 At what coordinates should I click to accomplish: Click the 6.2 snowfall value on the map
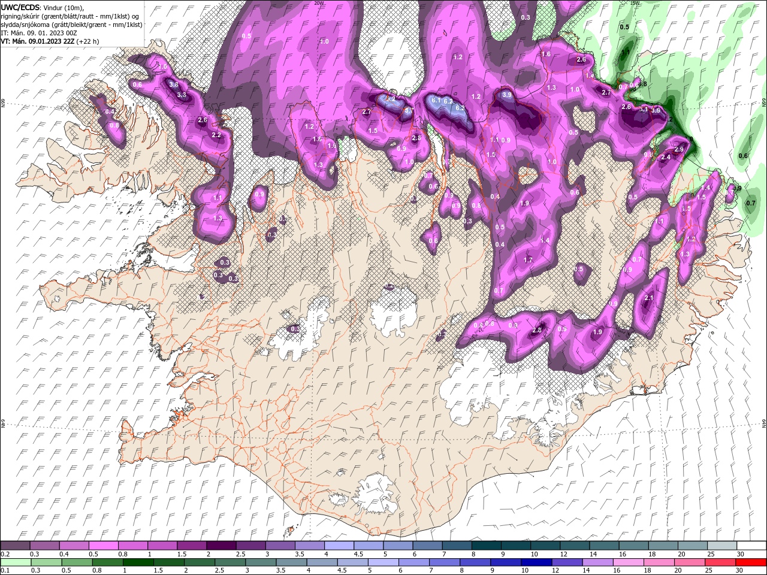pyautogui.click(x=448, y=102)
